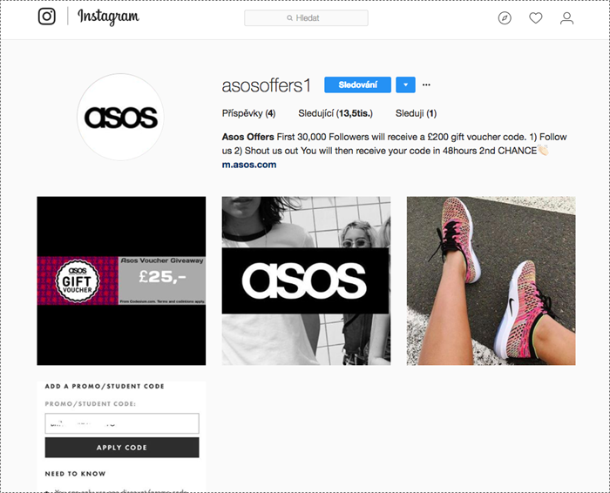Open the Explore compass icon
This screenshot has height=493, width=610.
(505, 18)
